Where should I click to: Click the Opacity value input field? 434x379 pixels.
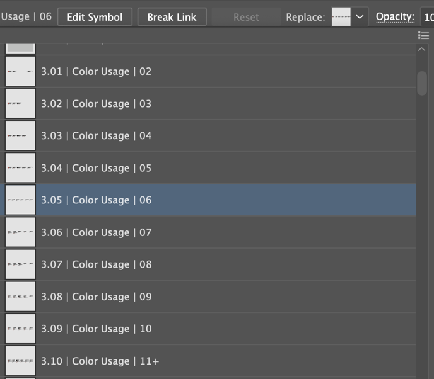pos(428,17)
